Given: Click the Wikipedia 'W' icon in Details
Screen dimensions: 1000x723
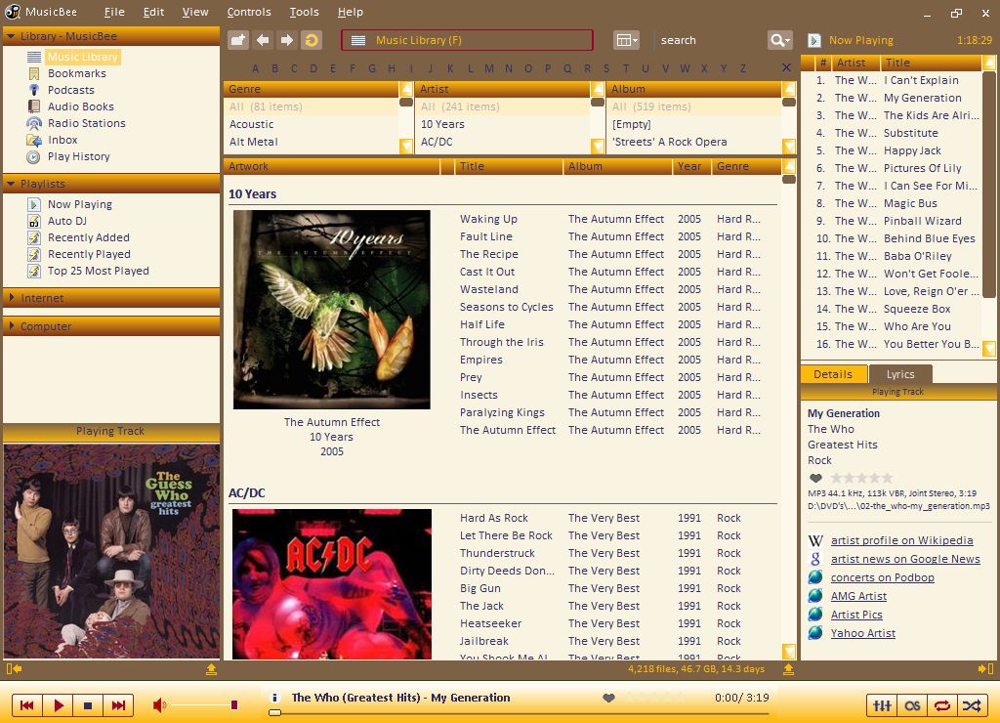Looking at the screenshot, I should [x=815, y=540].
